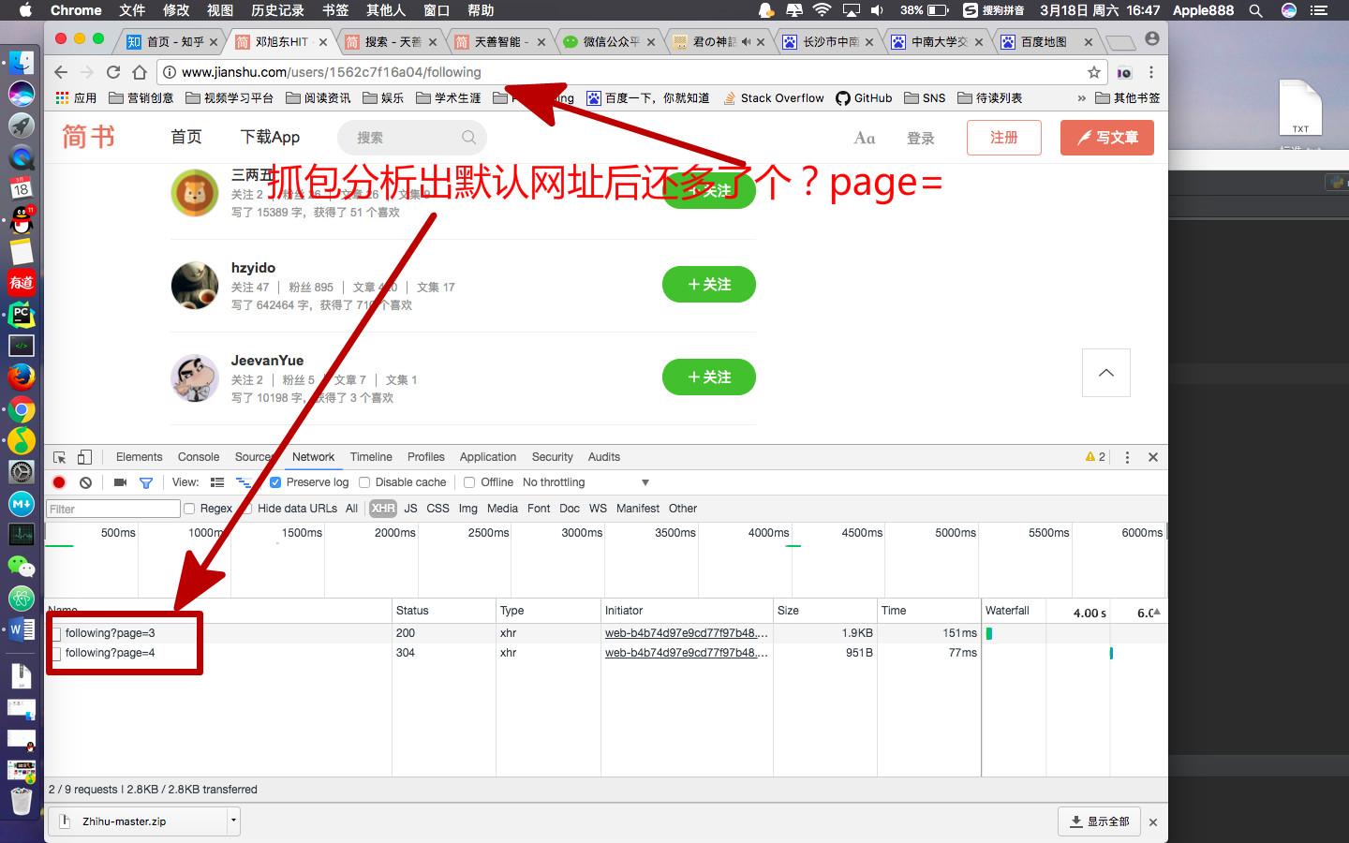Image resolution: width=1349 pixels, height=843 pixels.
Task: Toggle the device toolbar icon in DevTools
Action: (84, 457)
